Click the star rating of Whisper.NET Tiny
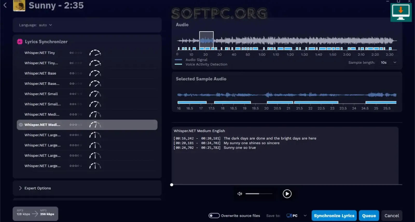The image size is (415, 222). point(76,53)
